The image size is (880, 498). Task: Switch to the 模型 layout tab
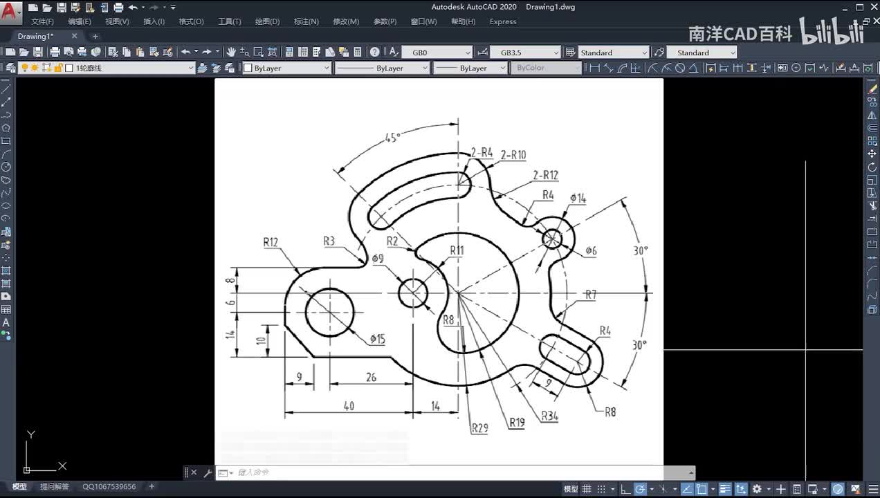(19, 487)
